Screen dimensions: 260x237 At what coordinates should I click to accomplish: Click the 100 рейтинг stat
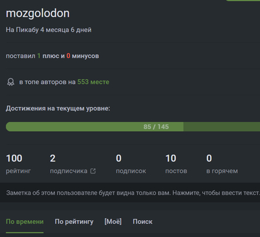18,164
